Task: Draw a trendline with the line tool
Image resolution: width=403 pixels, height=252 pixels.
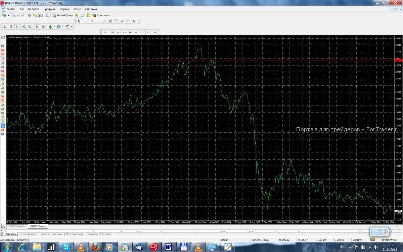Action: click(104, 21)
